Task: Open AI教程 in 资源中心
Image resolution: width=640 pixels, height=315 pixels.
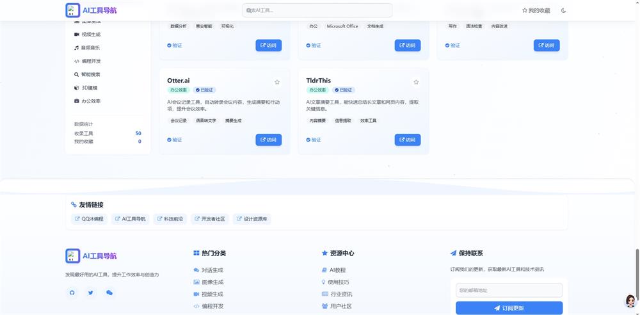Action: [x=334, y=270]
